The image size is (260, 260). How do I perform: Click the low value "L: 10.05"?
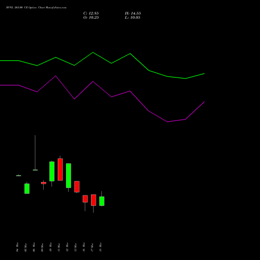(133, 18)
